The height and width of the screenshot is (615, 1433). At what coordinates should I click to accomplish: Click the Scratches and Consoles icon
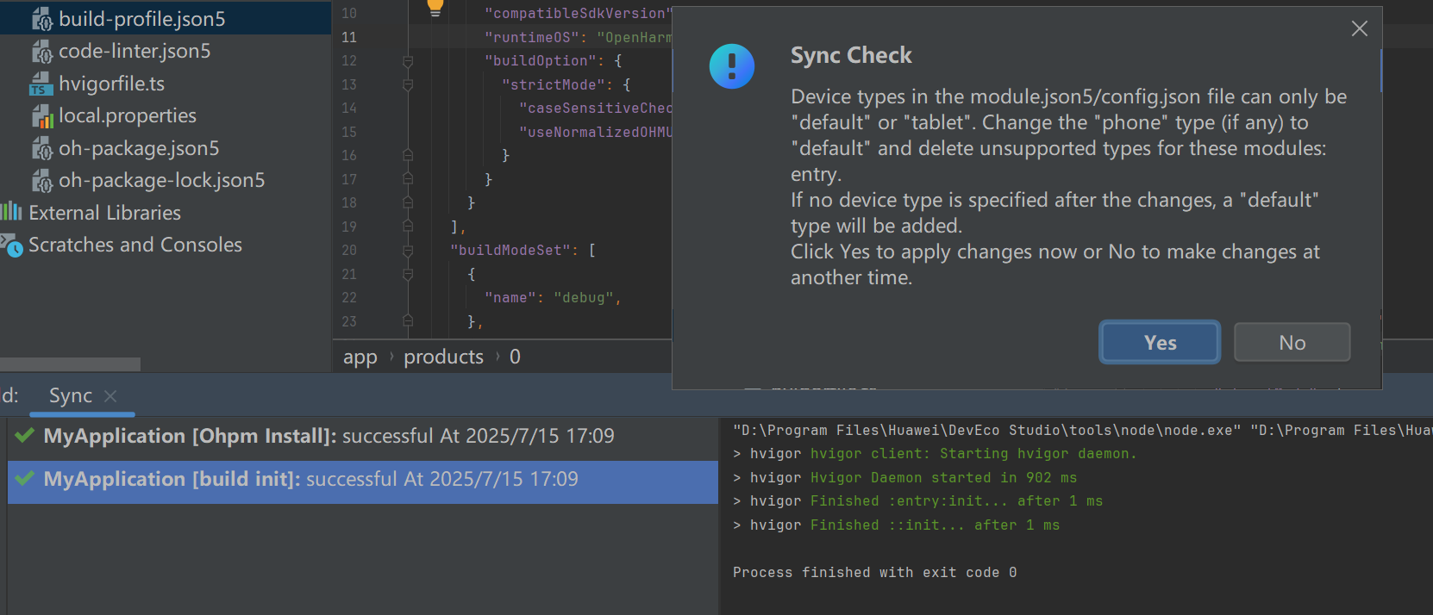tap(11, 245)
